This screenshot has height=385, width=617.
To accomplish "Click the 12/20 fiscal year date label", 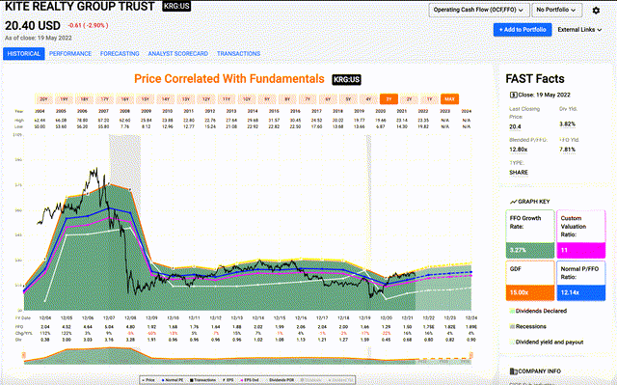I will (386, 317).
